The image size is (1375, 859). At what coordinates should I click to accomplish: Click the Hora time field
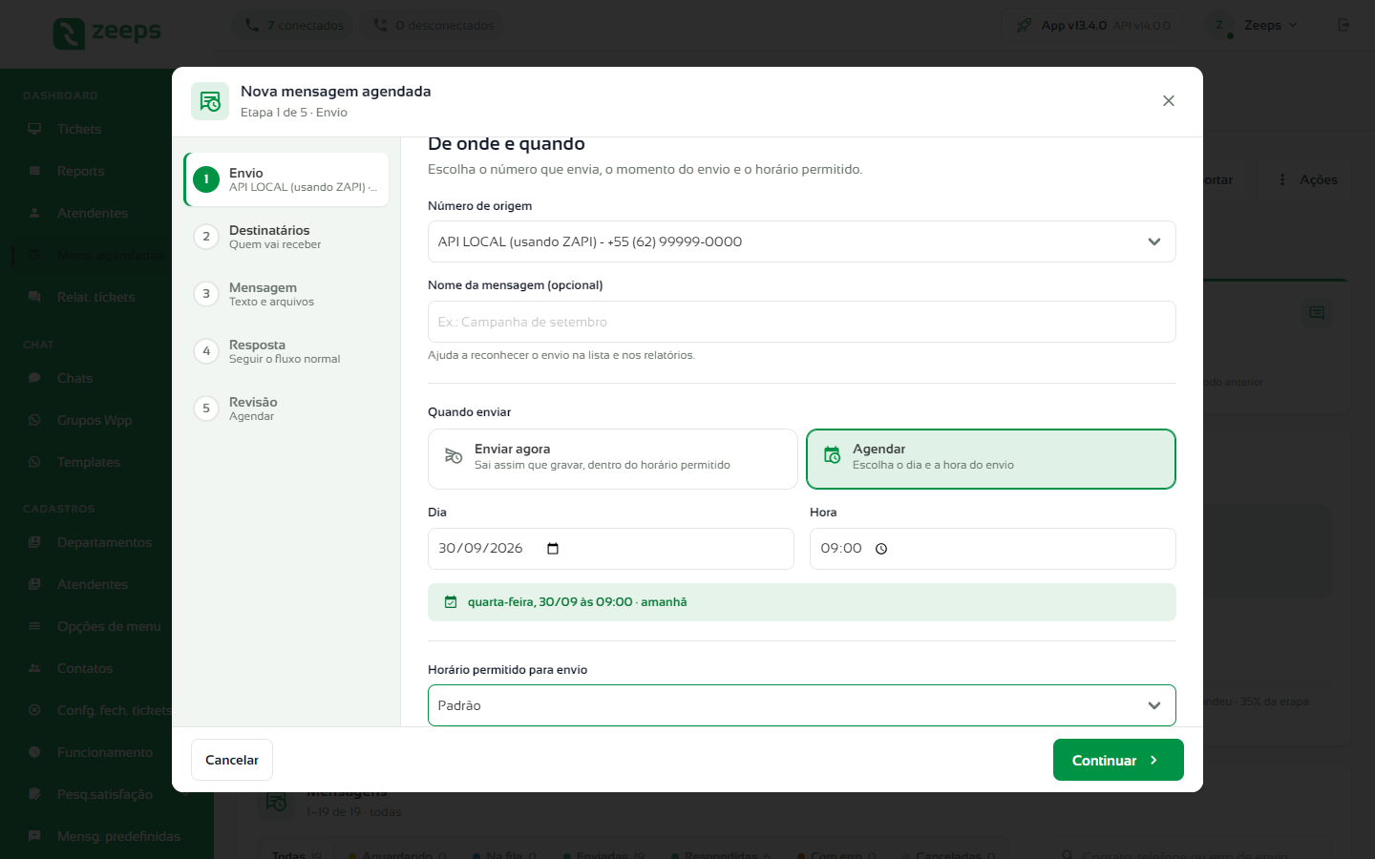click(x=993, y=549)
